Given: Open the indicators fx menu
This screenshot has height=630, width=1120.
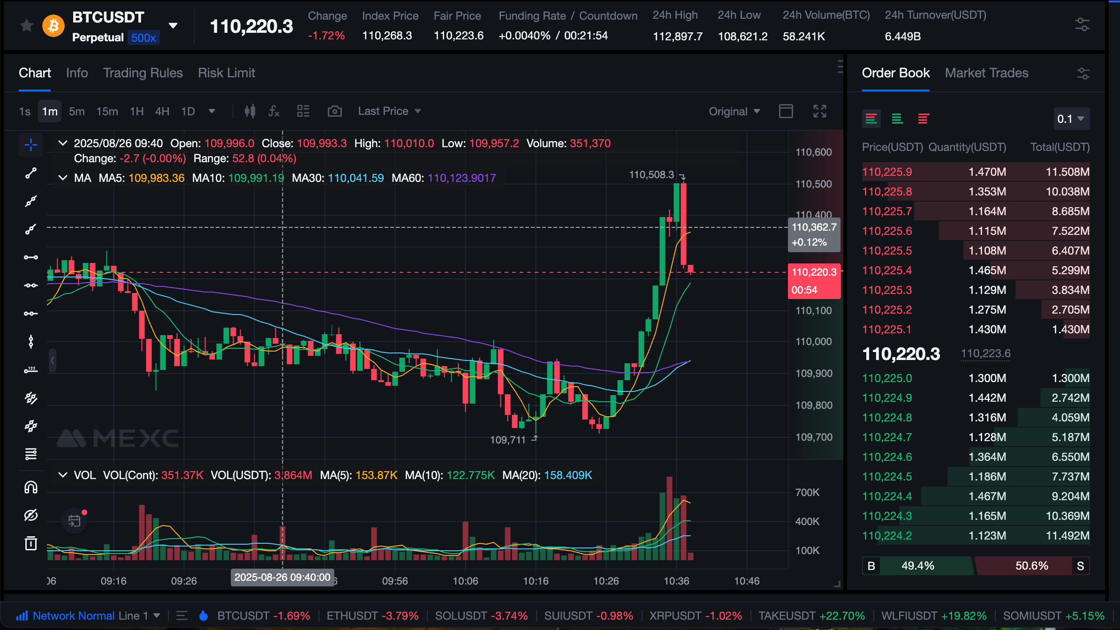Looking at the screenshot, I should 274,111.
